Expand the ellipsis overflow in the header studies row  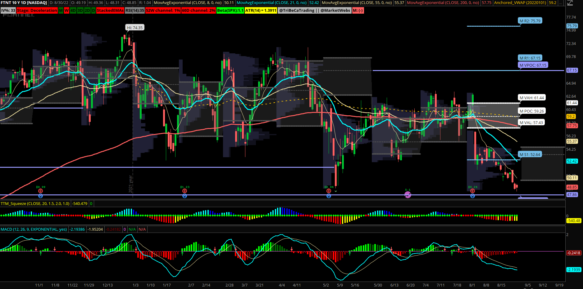[x=560, y=3]
